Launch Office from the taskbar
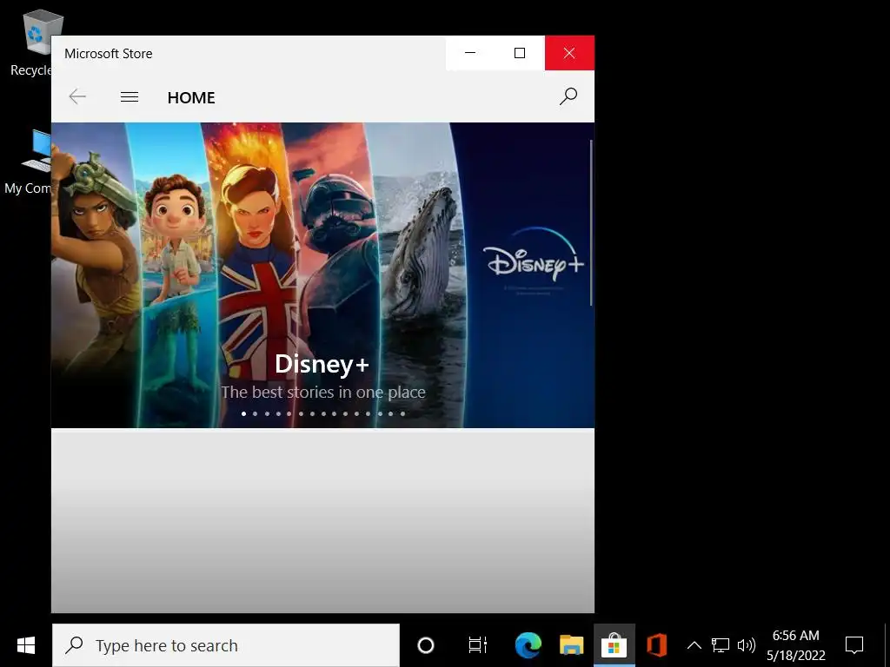Screen dimensions: 890x667 click(x=656, y=645)
